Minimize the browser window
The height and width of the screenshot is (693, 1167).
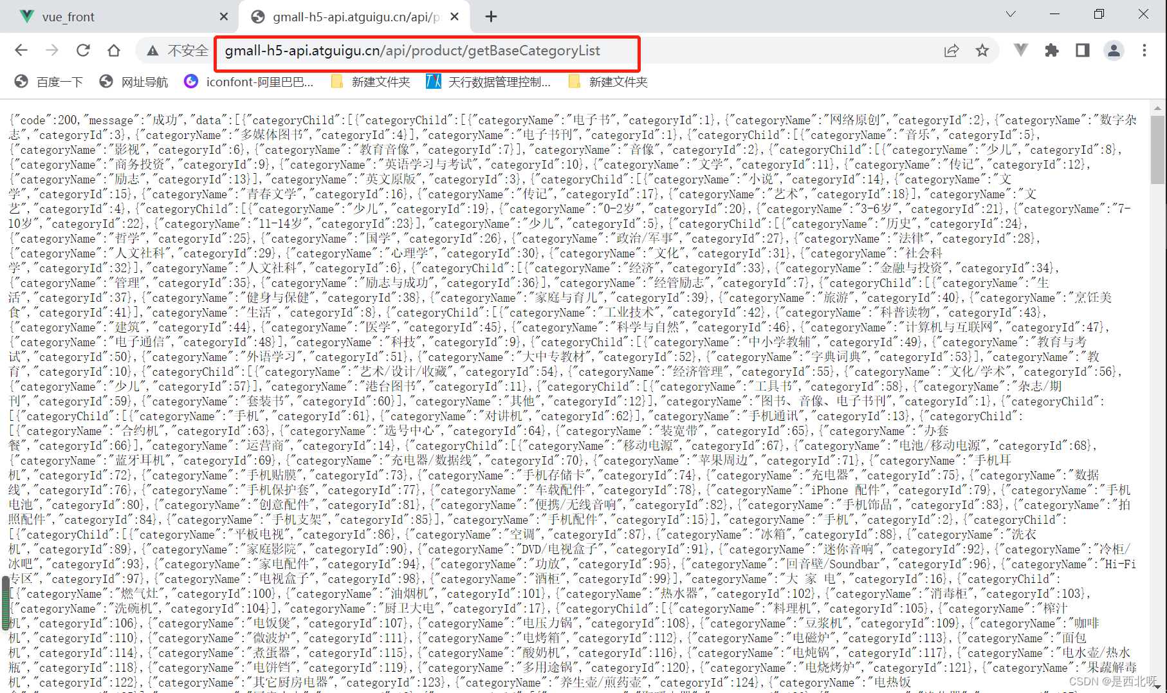pos(1054,14)
